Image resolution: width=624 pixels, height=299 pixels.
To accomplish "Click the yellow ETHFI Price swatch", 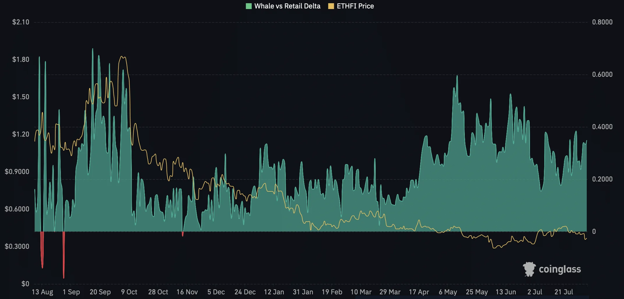I will (x=331, y=6).
